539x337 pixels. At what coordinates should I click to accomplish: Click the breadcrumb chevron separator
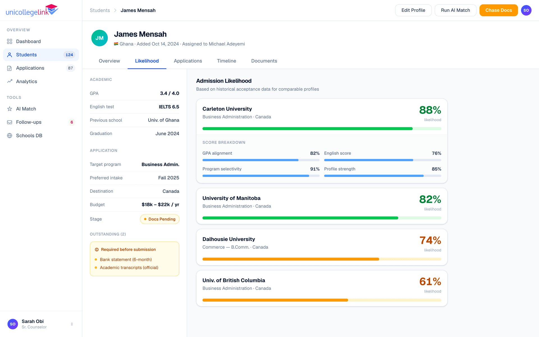pos(115,10)
